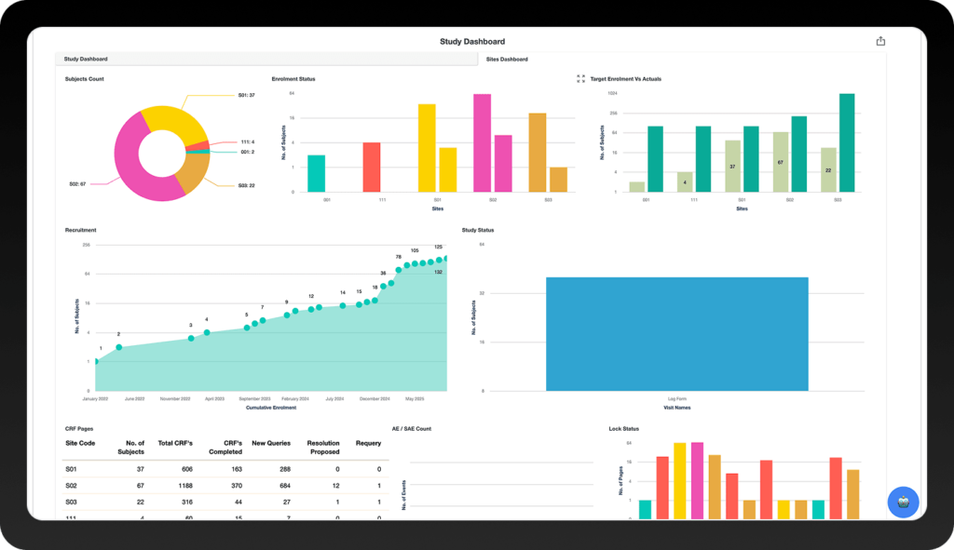Select the Study Dashboard tab
Image resolution: width=954 pixels, height=550 pixels.
click(86, 58)
